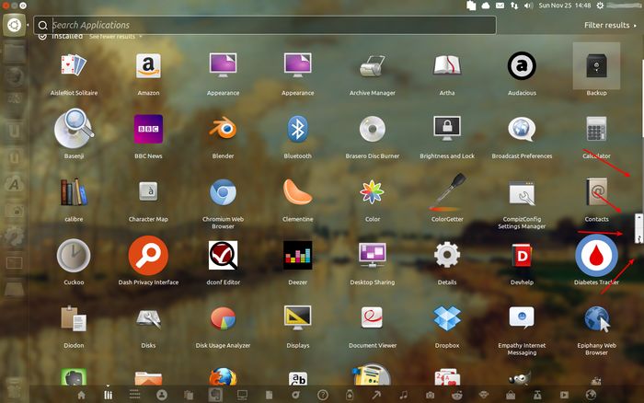Open the cloud indicator menu
Viewport: 644px width, 403px height.
click(486, 6)
